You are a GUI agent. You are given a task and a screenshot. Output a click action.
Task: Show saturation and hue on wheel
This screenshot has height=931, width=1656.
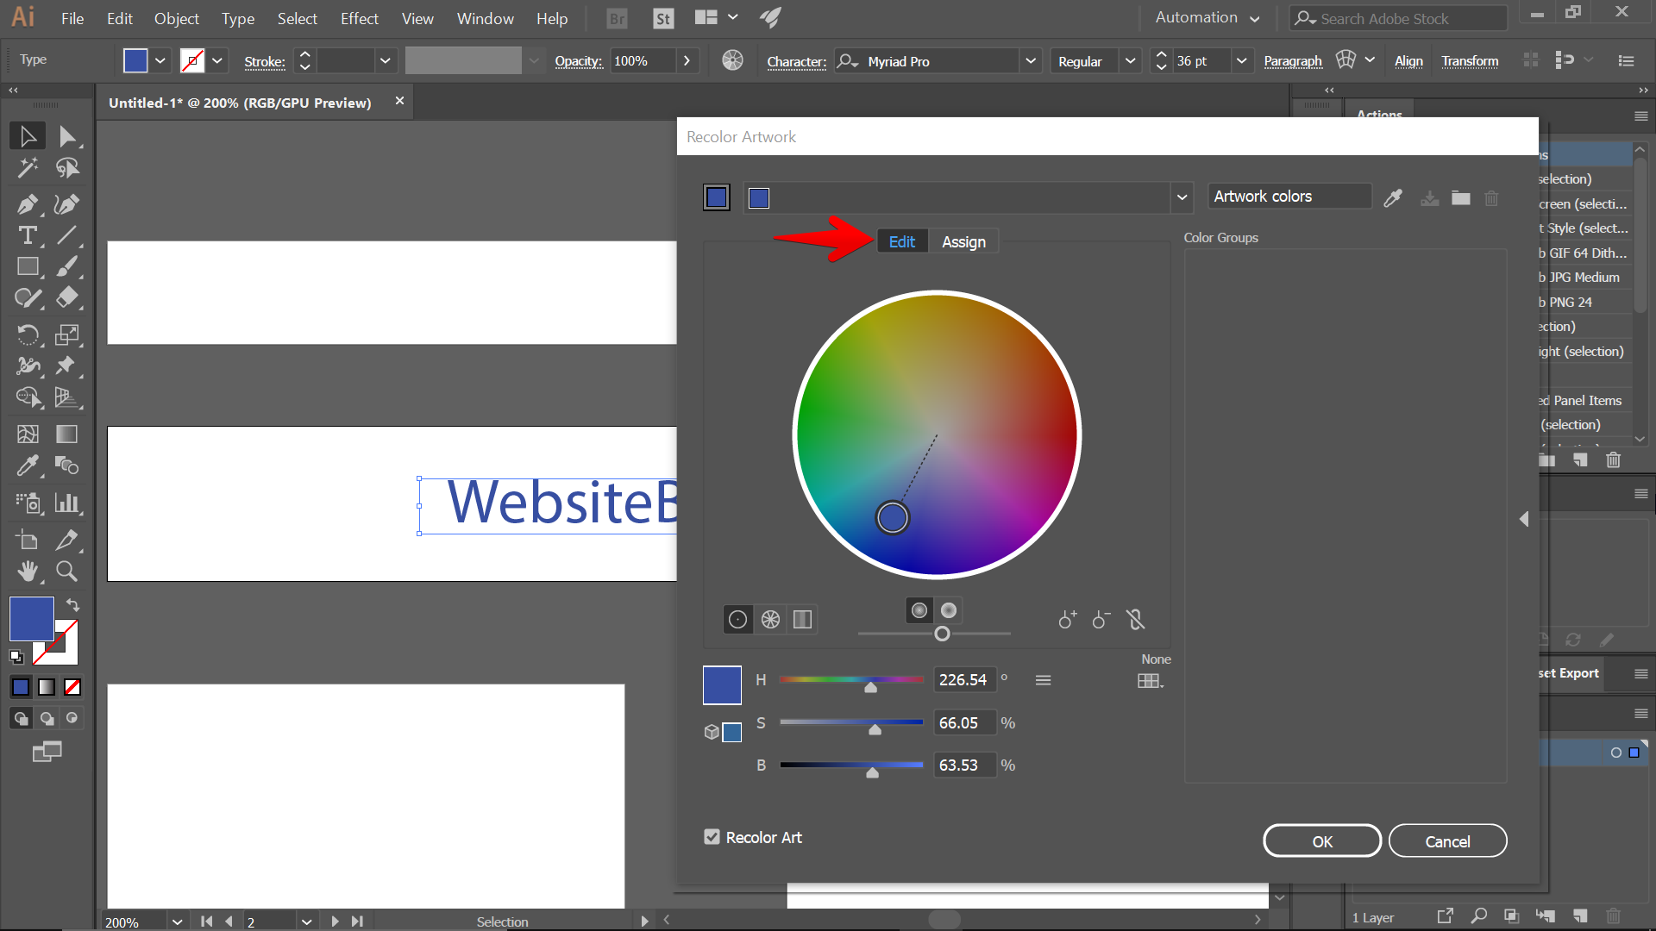click(x=919, y=610)
